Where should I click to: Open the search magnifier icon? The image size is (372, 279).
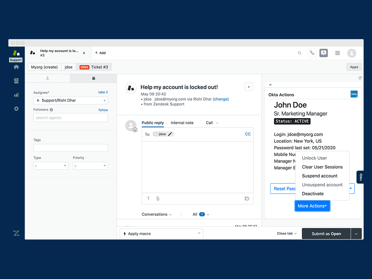(299, 53)
